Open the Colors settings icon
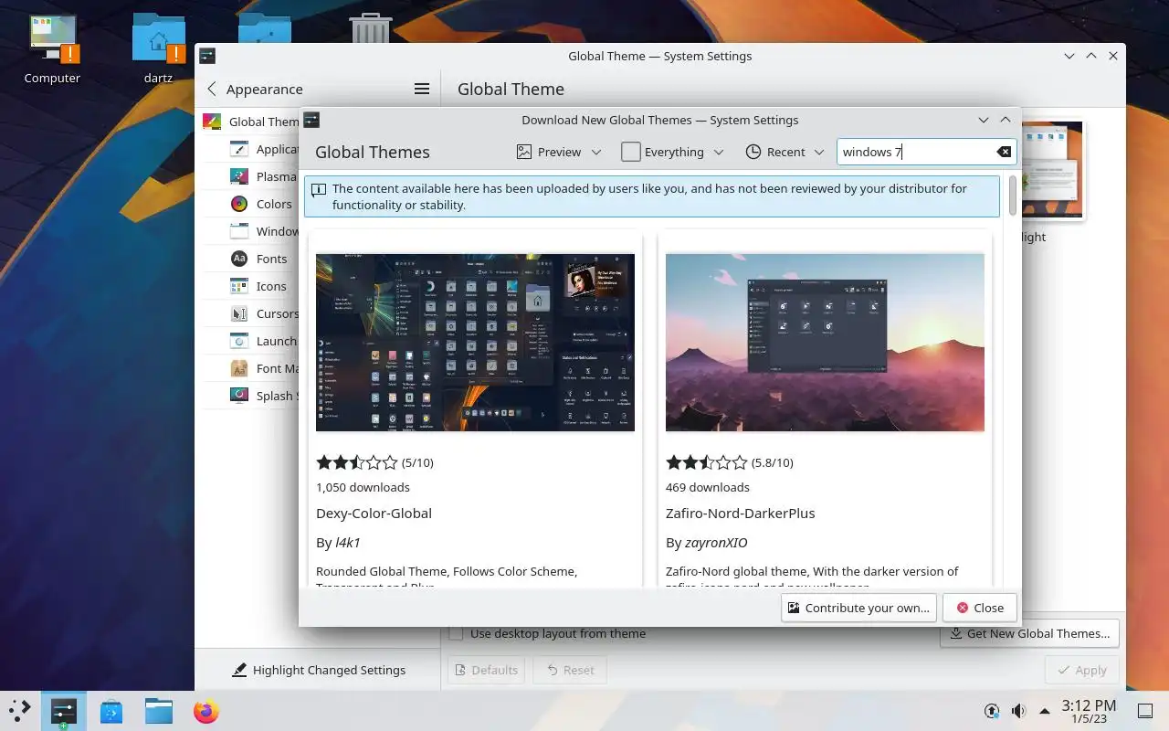1169x731 pixels. click(239, 204)
